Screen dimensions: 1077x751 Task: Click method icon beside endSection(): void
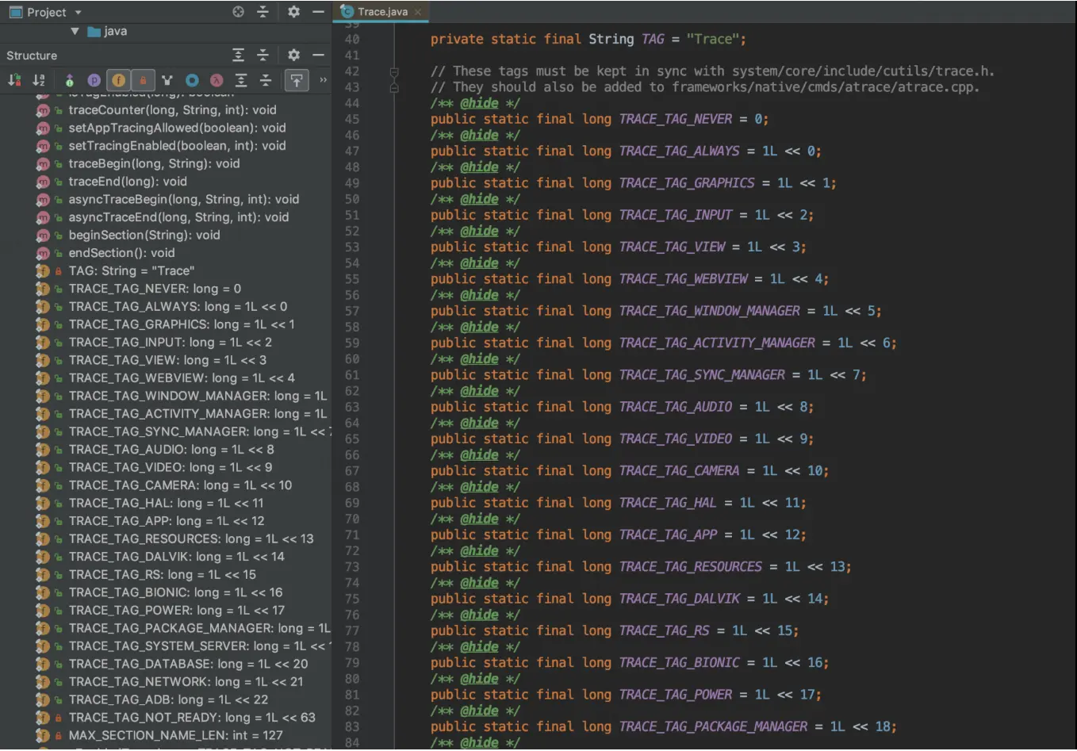(x=43, y=253)
